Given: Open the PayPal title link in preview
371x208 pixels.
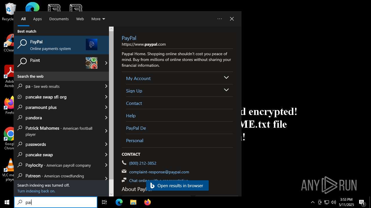Looking at the screenshot, I should pyautogui.click(x=129, y=38).
